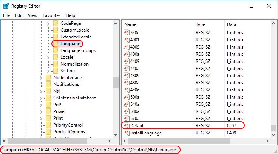The width and height of the screenshot is (278, 154).
Task: Click the CodePage folder icon
Action: (x=56, y=23)
